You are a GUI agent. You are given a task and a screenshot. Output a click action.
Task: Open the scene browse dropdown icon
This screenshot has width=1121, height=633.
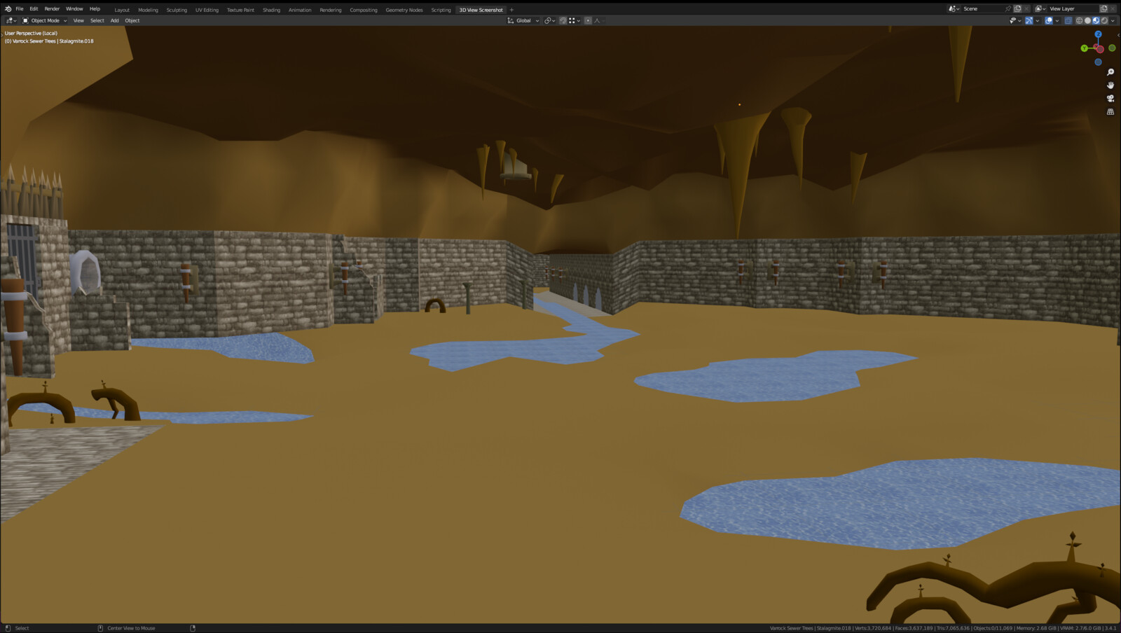click(x=954, y=9)
